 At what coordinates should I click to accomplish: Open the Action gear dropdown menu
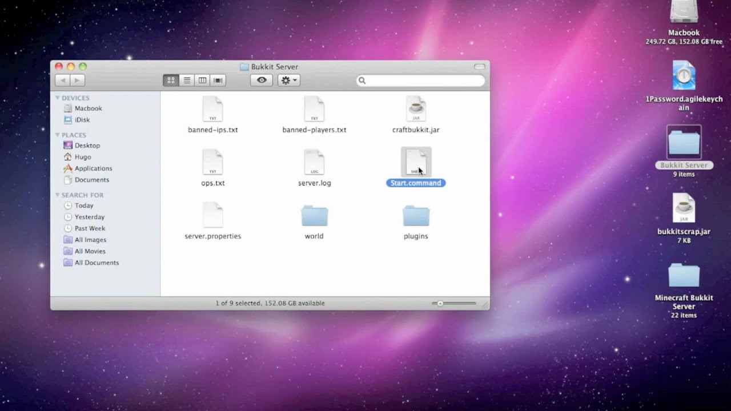(289, 80)
